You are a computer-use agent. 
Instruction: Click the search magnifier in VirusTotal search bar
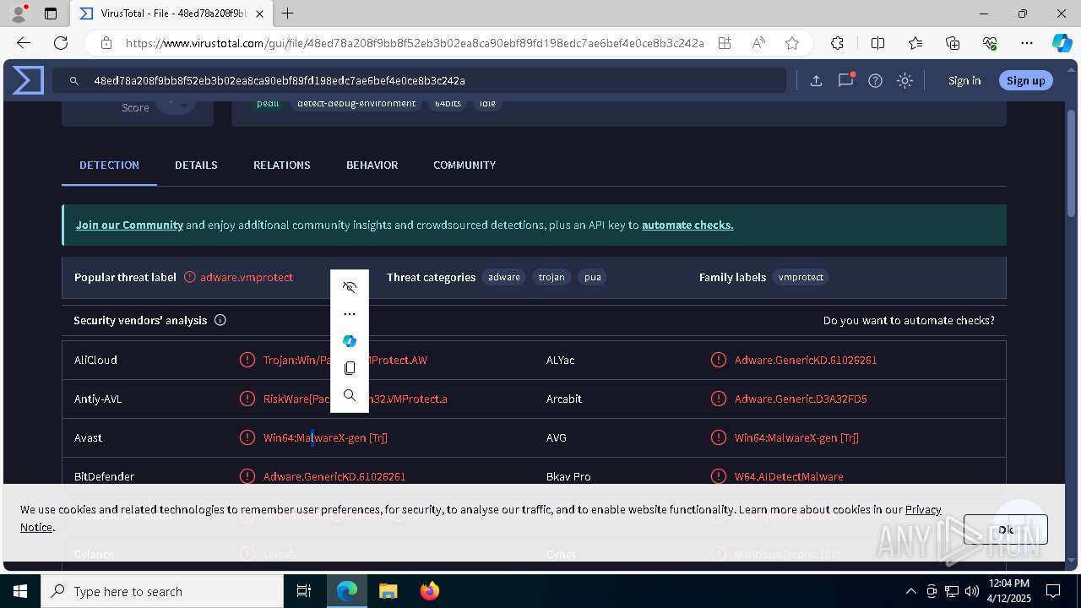[x=74, y=81]
